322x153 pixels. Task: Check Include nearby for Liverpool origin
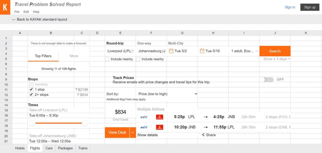tap(107, 59)
